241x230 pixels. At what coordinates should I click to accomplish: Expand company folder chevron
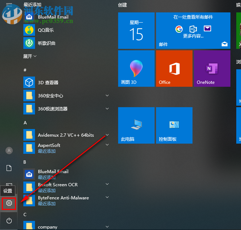point(107,227)
